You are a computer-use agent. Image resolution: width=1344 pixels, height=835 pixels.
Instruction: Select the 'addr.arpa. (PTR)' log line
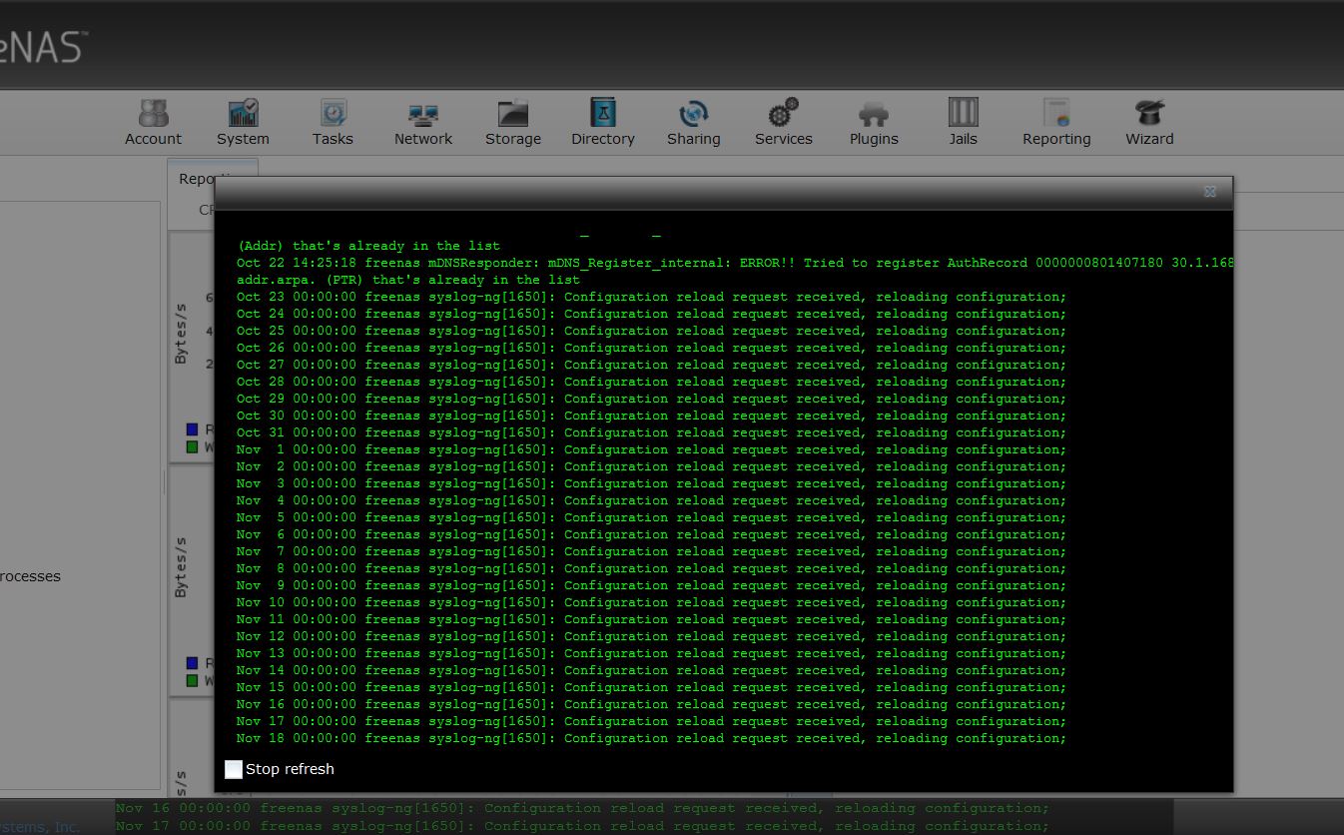tap(408, 280)
